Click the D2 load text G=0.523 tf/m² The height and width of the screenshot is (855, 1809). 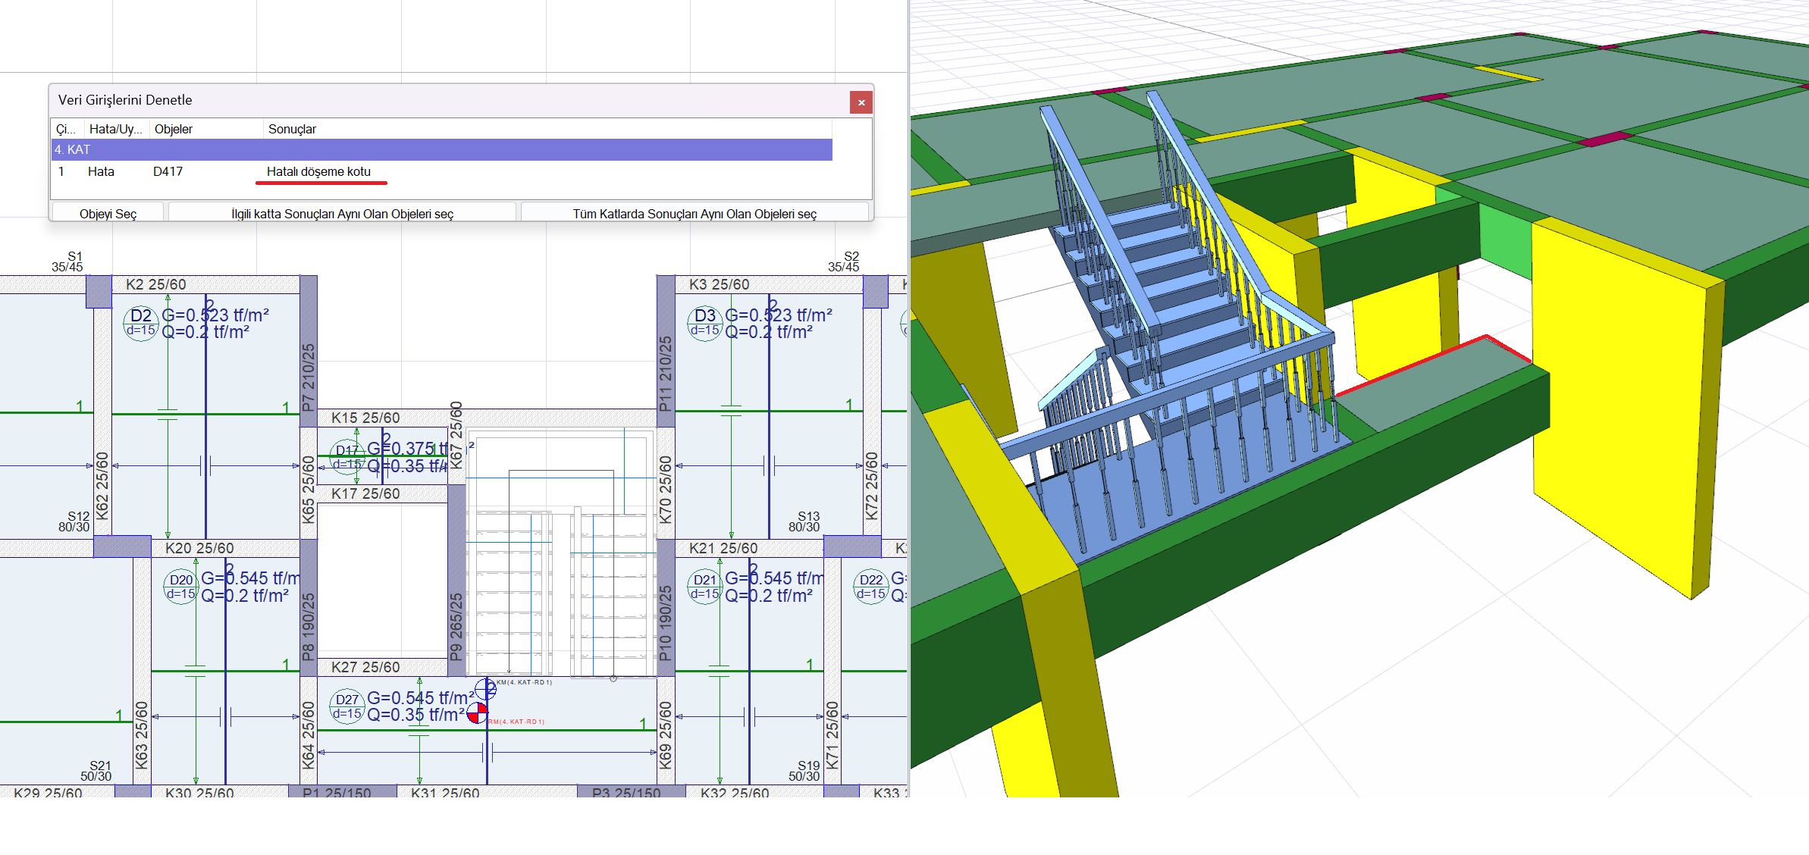(216, 315)
